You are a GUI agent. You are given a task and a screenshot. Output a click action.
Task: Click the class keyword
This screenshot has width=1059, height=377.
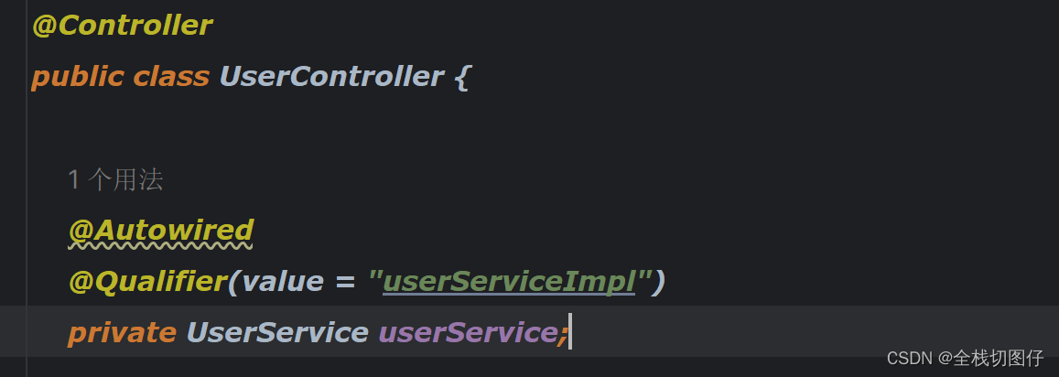[x=171, y=76]
